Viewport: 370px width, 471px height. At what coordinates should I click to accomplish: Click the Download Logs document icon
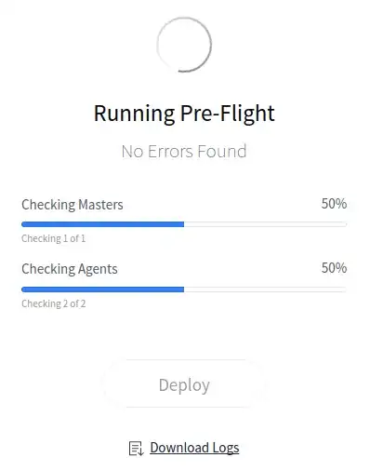coord(136,449)
